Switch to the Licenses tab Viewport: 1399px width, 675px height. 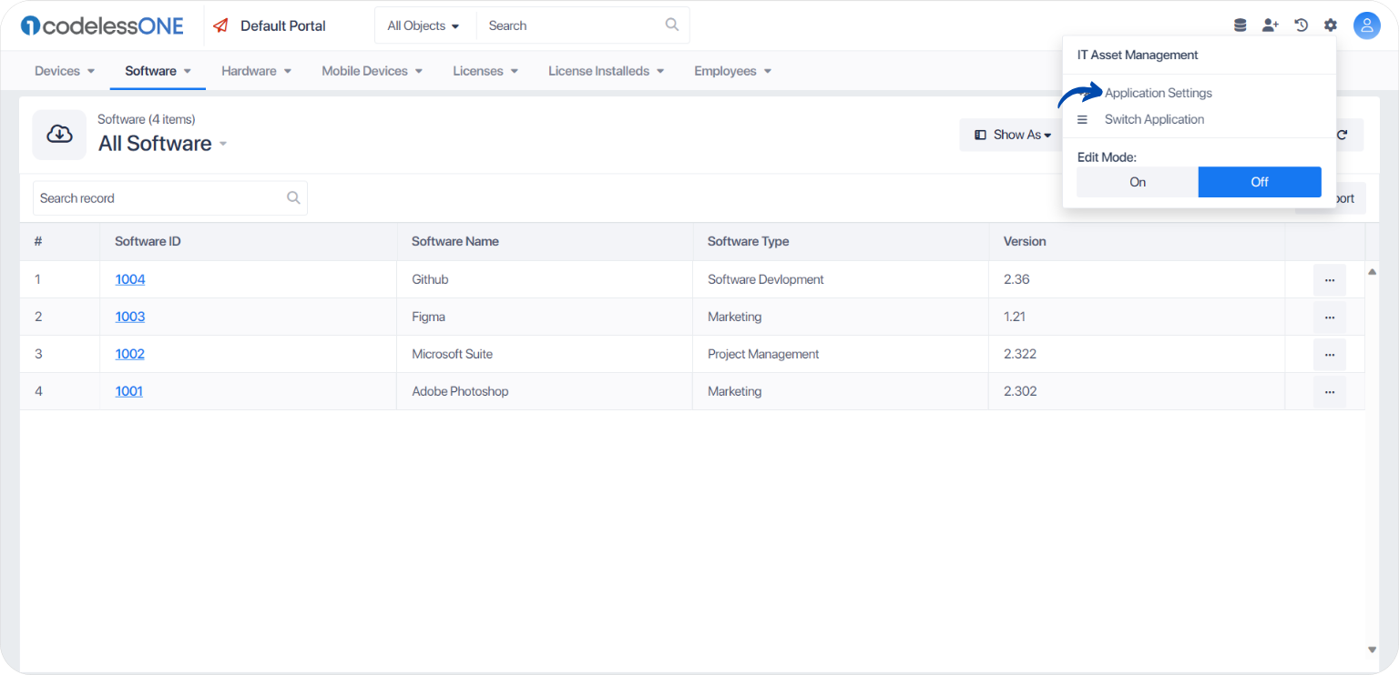point(478,71)
